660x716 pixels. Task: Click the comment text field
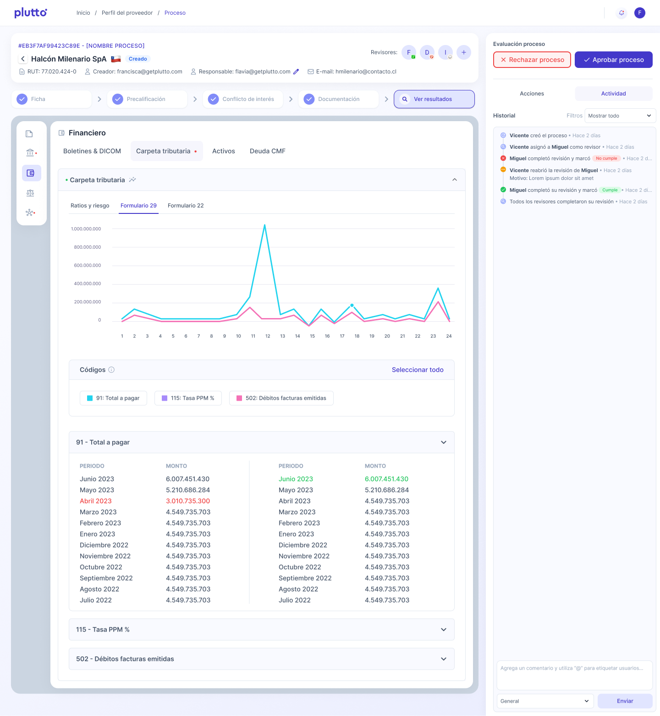(574, 675)
